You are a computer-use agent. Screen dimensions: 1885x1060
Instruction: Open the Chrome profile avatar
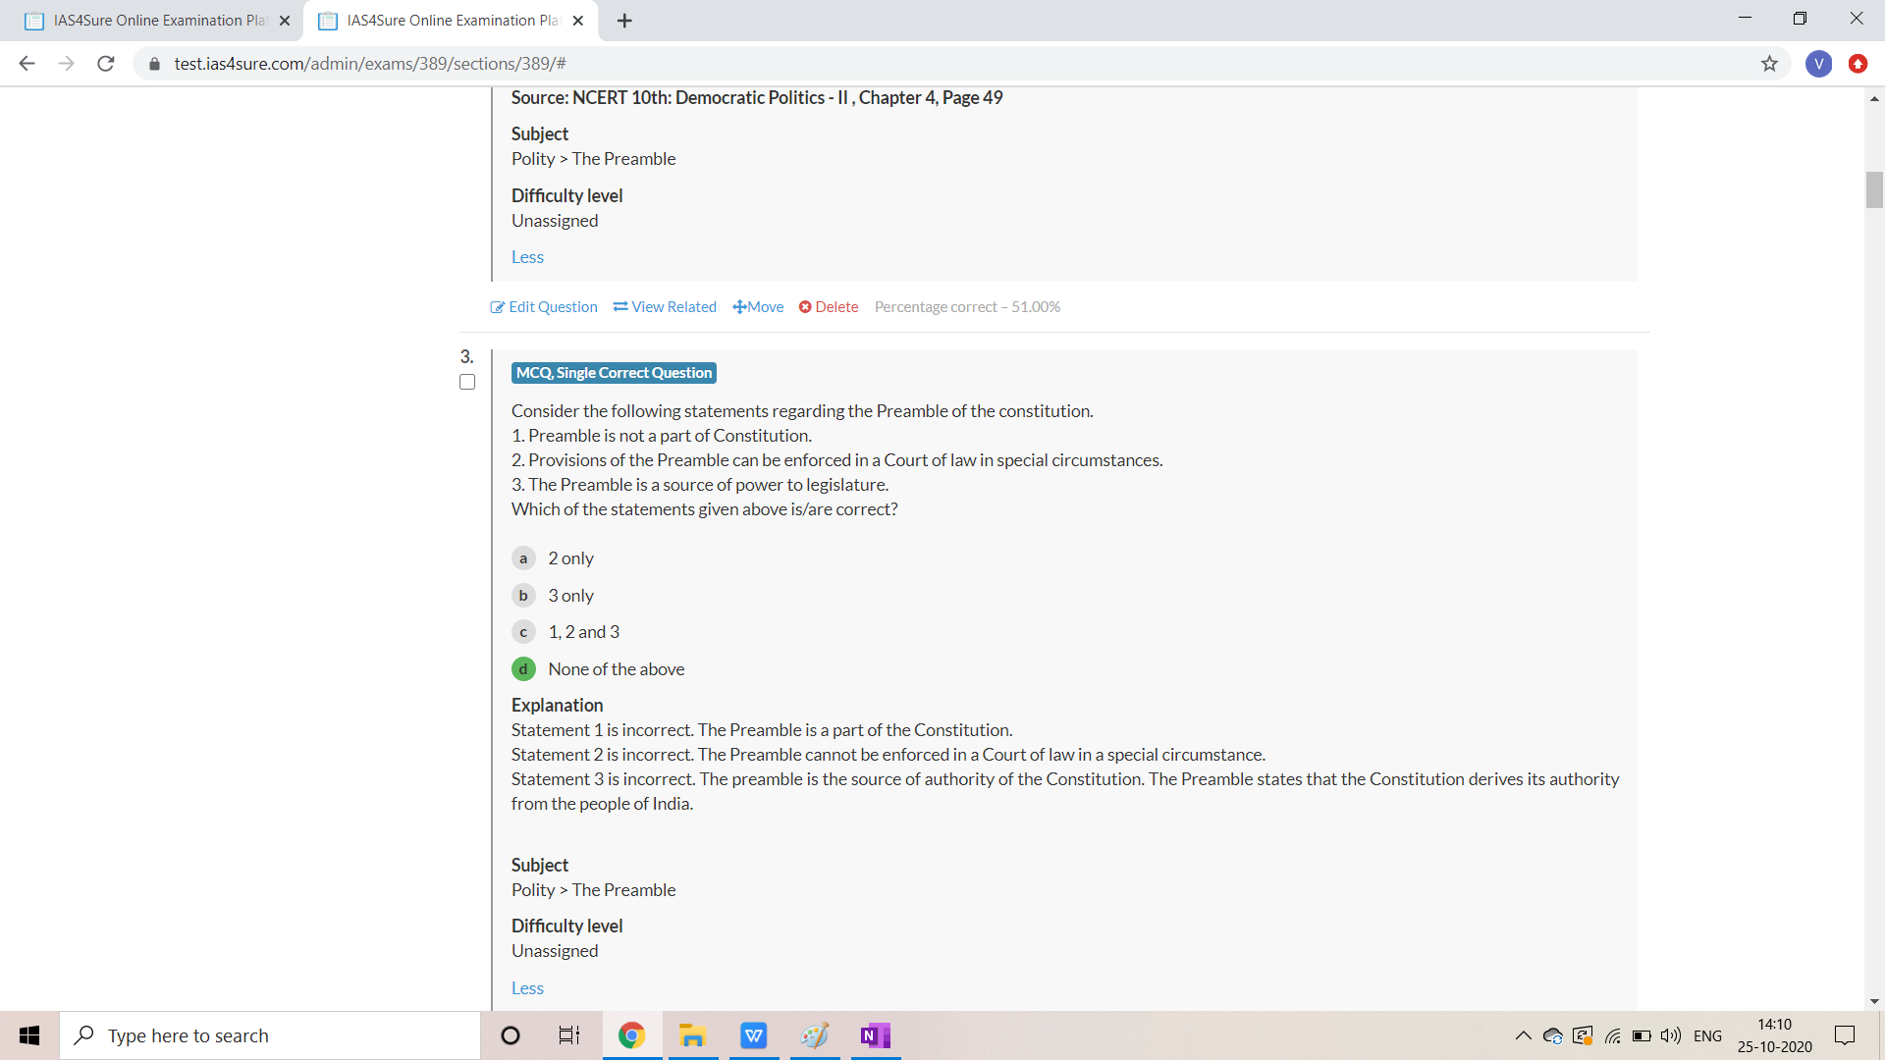[x=1818, y=64]
